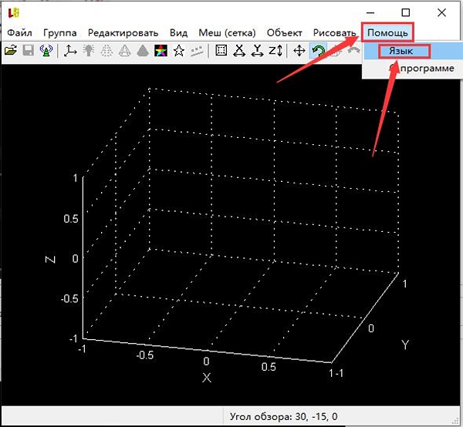Click the save floppy disk icon
Screen dimensions: 463x427
click(29, 50)
